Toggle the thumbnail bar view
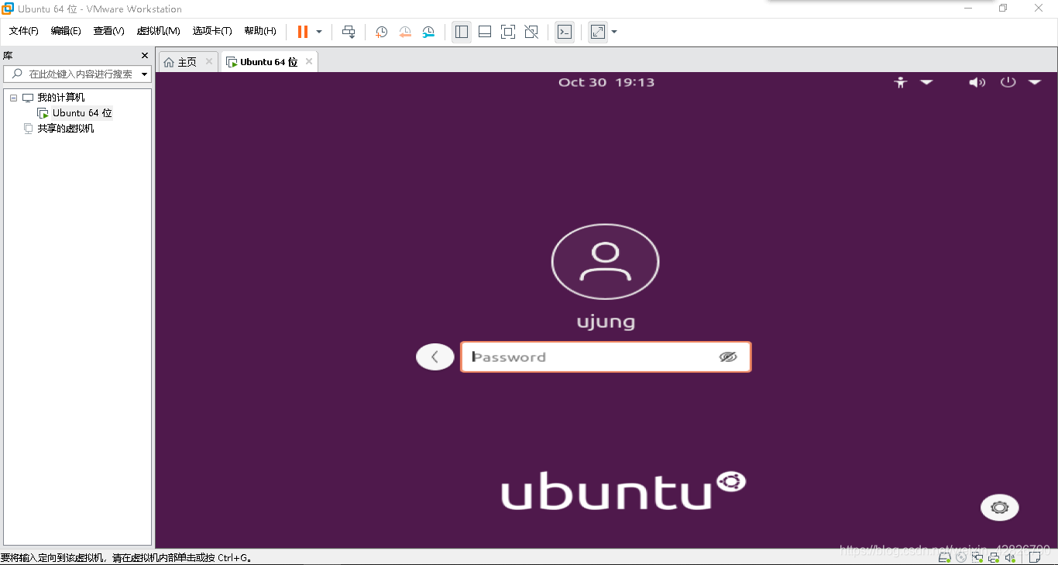This screenshot has height=565, width=1058. tap(485, 32)
